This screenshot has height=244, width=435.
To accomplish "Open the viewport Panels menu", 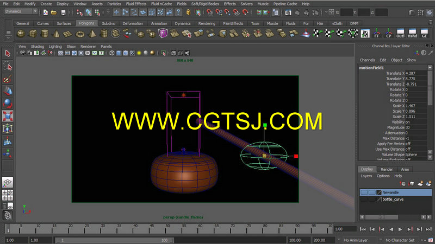I will point(106,47).
